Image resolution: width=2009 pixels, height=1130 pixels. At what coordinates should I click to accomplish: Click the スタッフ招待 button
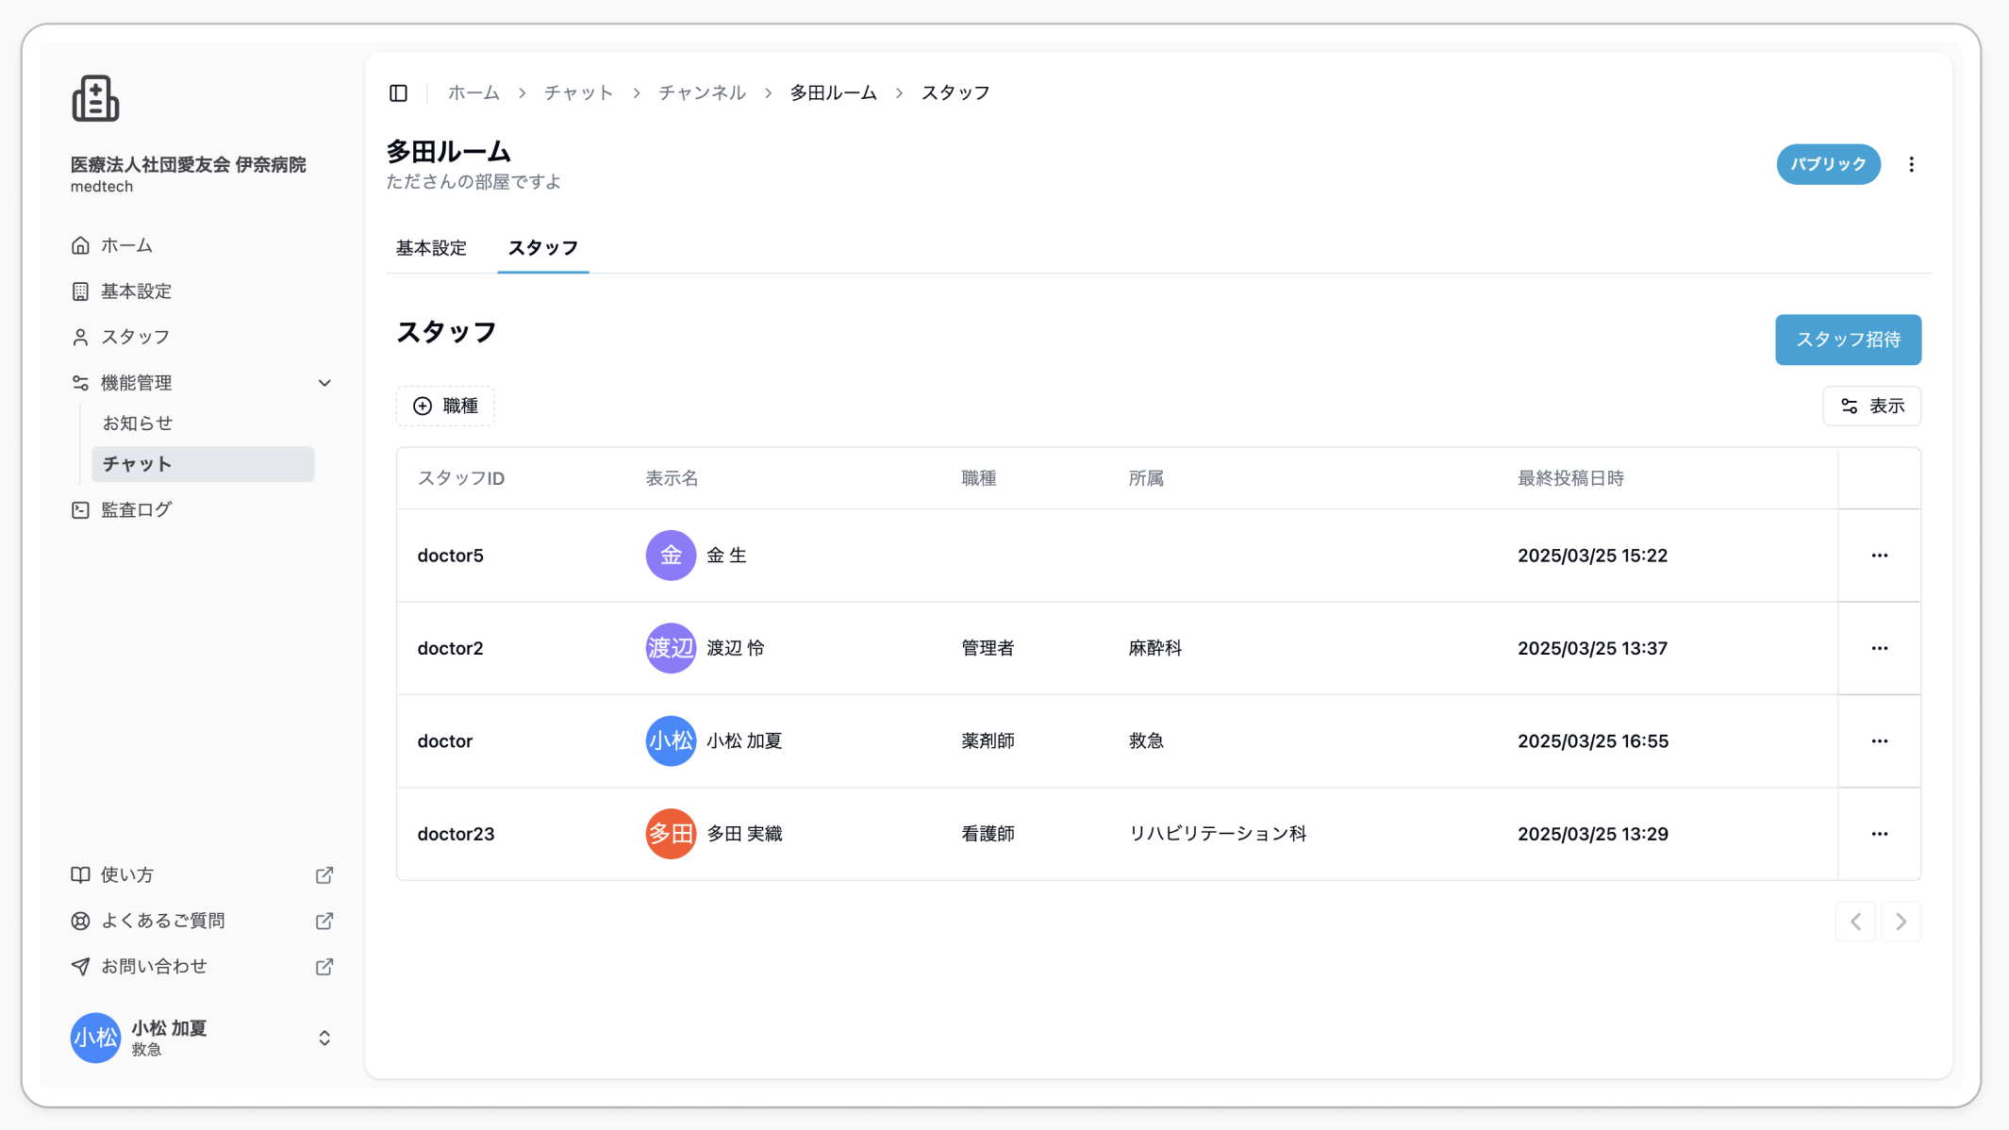(x=1848, y=340)
